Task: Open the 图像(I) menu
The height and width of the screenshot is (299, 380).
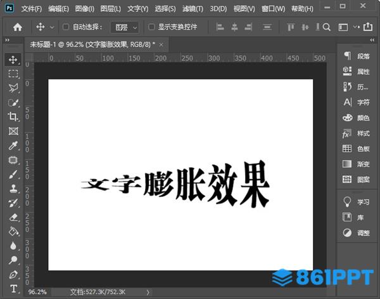Action: [x=85, y=9]
